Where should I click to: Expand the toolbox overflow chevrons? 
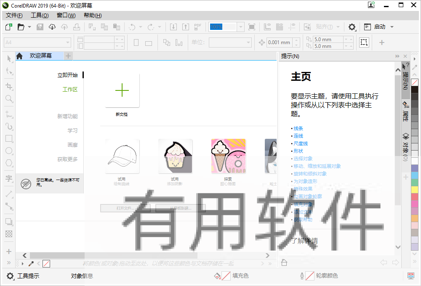coord(9,263)
